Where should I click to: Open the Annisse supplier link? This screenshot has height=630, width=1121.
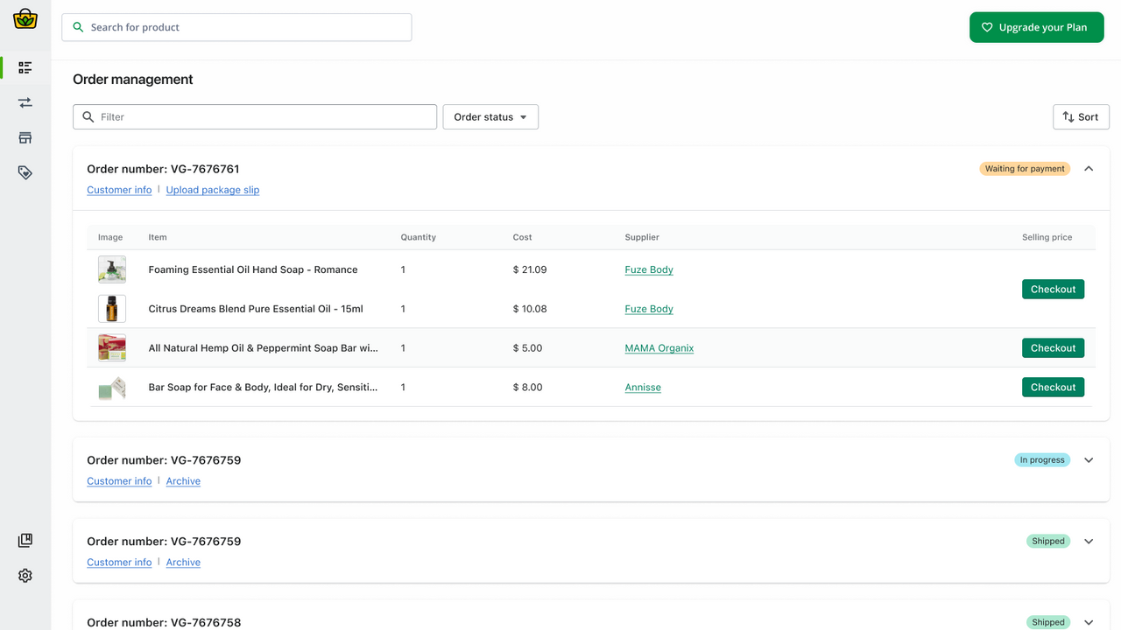(x=643, y=388)
